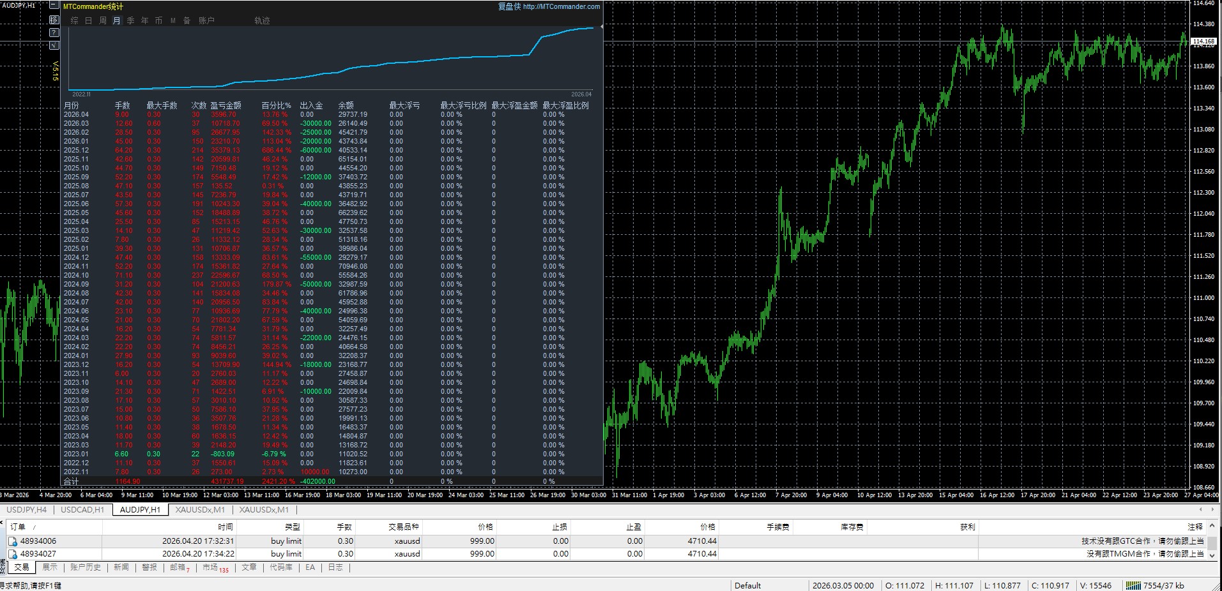Click the 合计 total row label
The image size is (1222, 591).
(71, 481)
